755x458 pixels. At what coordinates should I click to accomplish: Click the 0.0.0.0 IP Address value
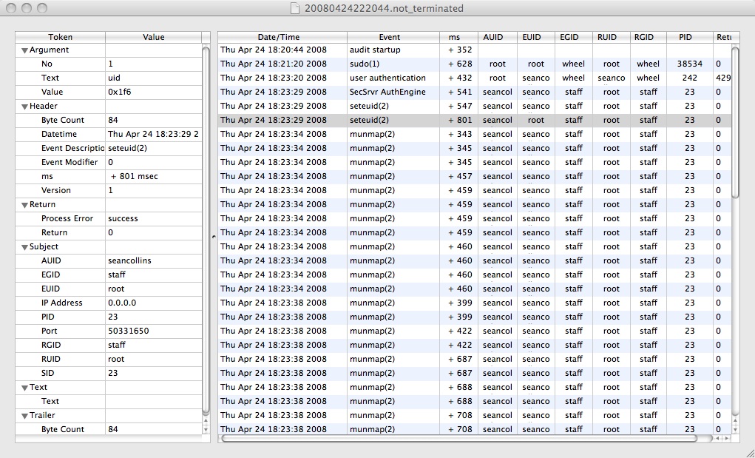click(122, 303)
